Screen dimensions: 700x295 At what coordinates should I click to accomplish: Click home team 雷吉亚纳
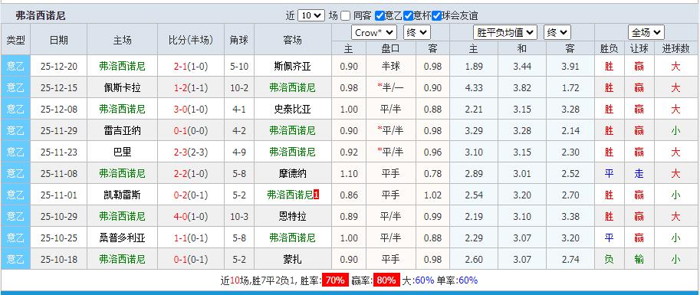tap(123, 131)
